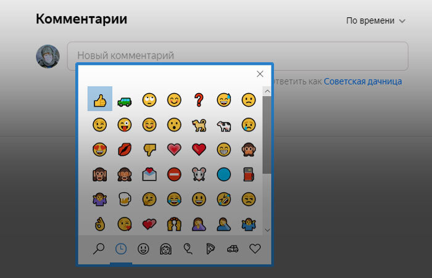Insert the red lips kiss mark emoji

(125, 149)
